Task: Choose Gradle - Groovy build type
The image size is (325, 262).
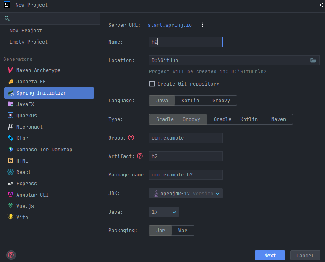Action: pyautogui.click(x=178, y=119)
